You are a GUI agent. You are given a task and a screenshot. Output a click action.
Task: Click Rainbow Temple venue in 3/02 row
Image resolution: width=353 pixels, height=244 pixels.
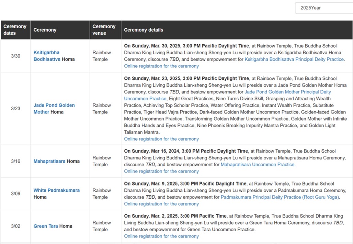102,226
